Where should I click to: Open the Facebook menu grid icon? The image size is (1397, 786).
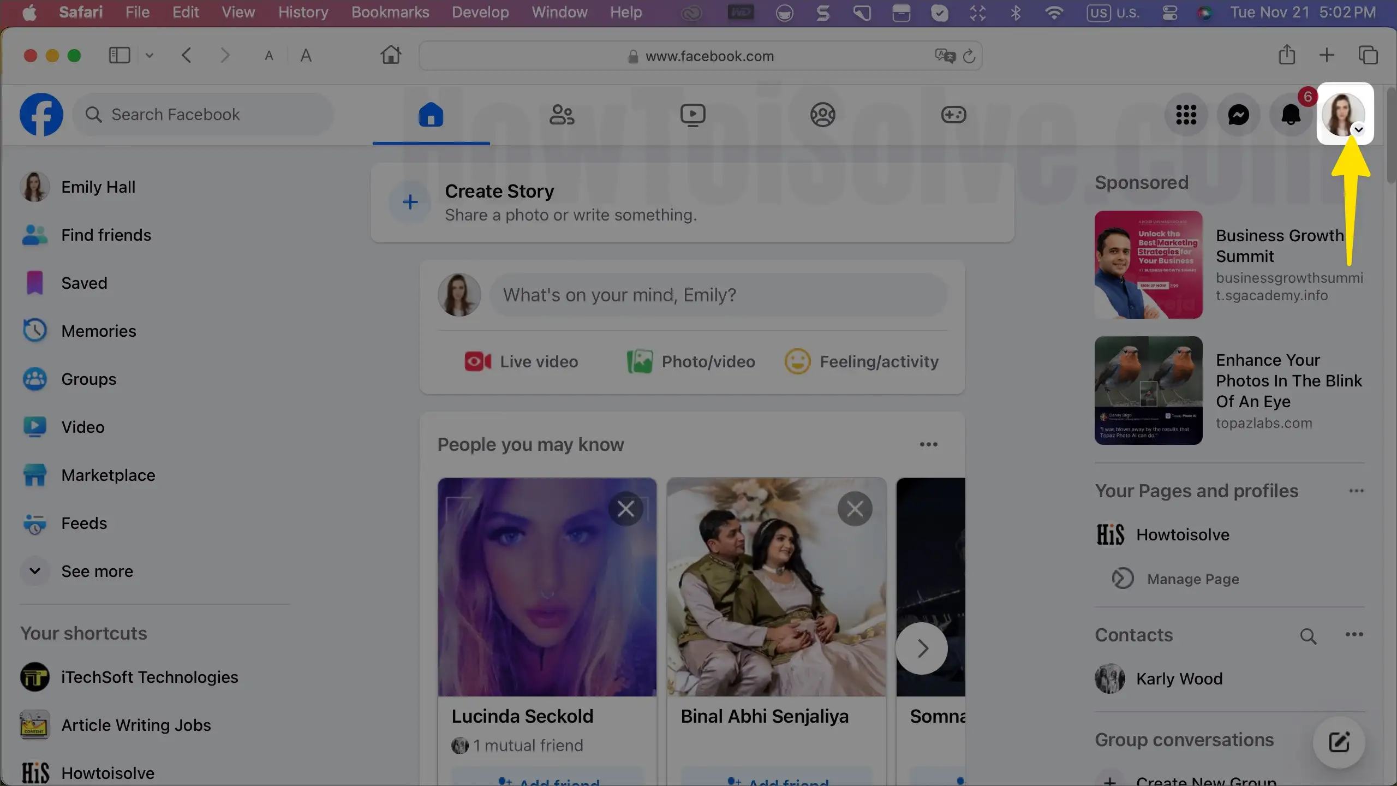click(1186, 115)
